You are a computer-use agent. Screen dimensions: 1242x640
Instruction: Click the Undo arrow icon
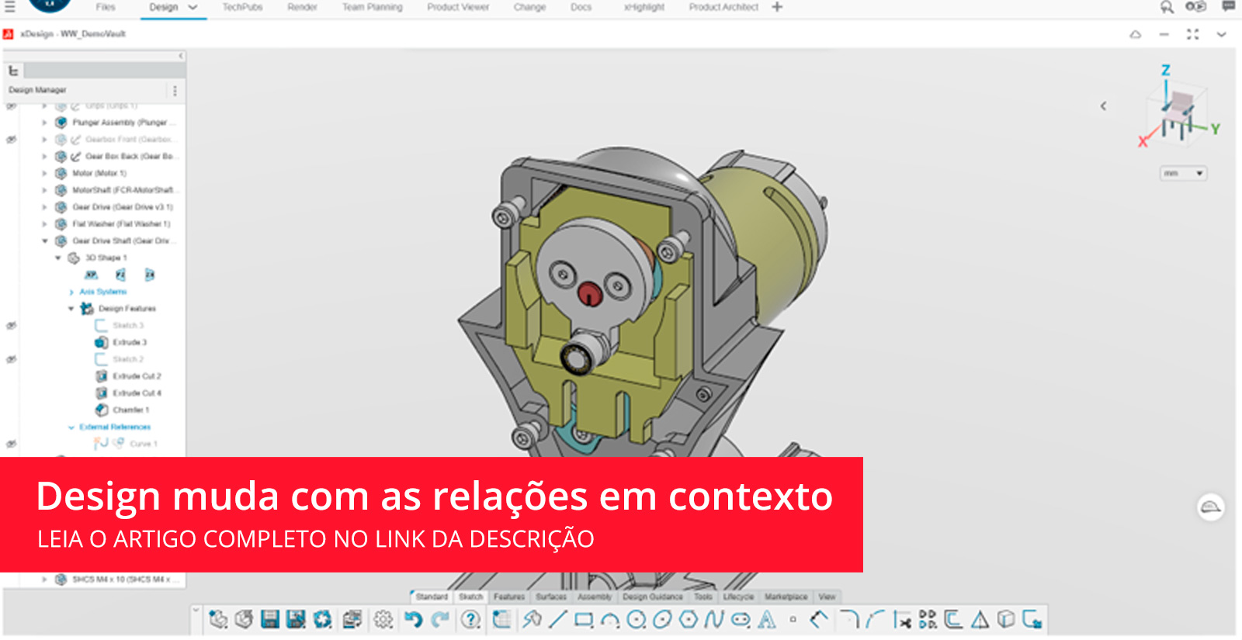click(x=413, y=619)
